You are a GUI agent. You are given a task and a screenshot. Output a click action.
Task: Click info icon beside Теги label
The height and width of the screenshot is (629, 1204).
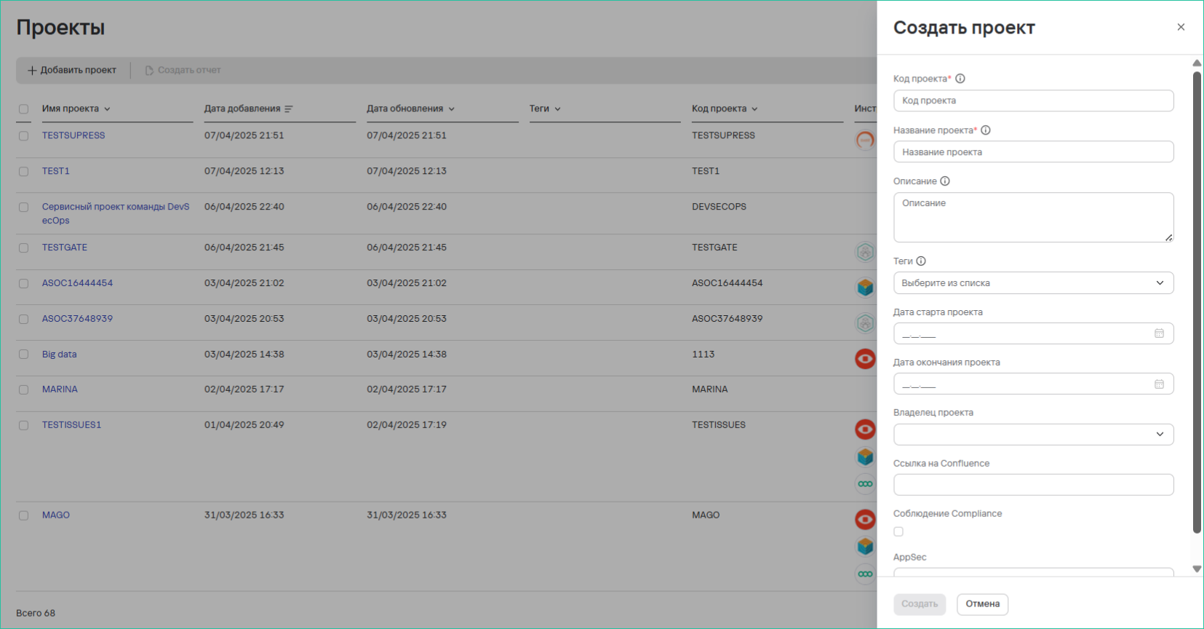[x=921, y=261]
